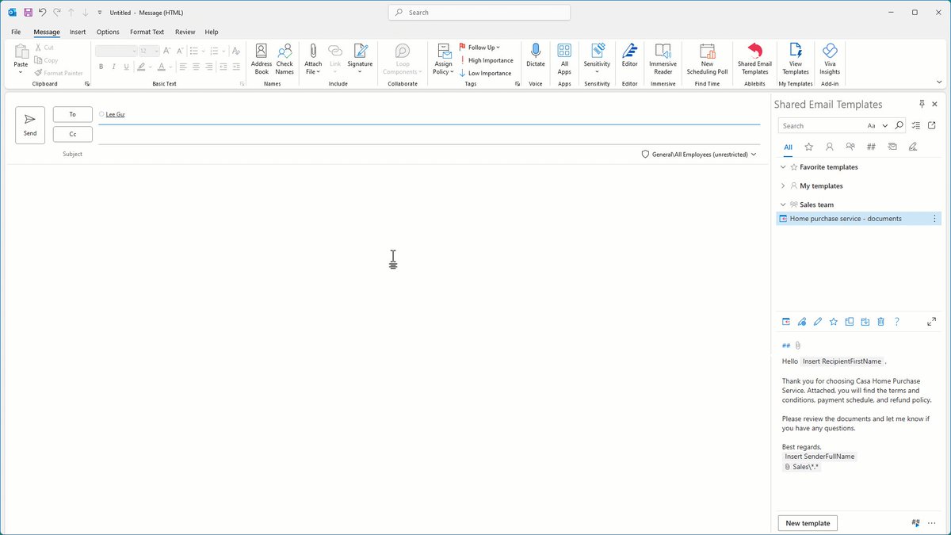The height and width of the screenshot is (535, 951).
Task: Click the copy template icon in preview toolbar
Action: pos(850,322)
